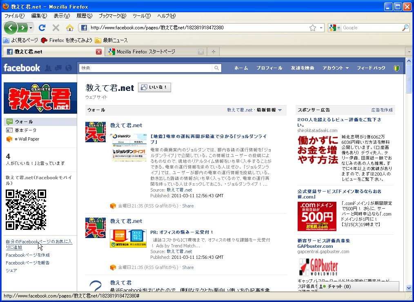414x302 pixels.
Task: Open the ヘルプ(H) menu
Action: [x=166, y=16]
